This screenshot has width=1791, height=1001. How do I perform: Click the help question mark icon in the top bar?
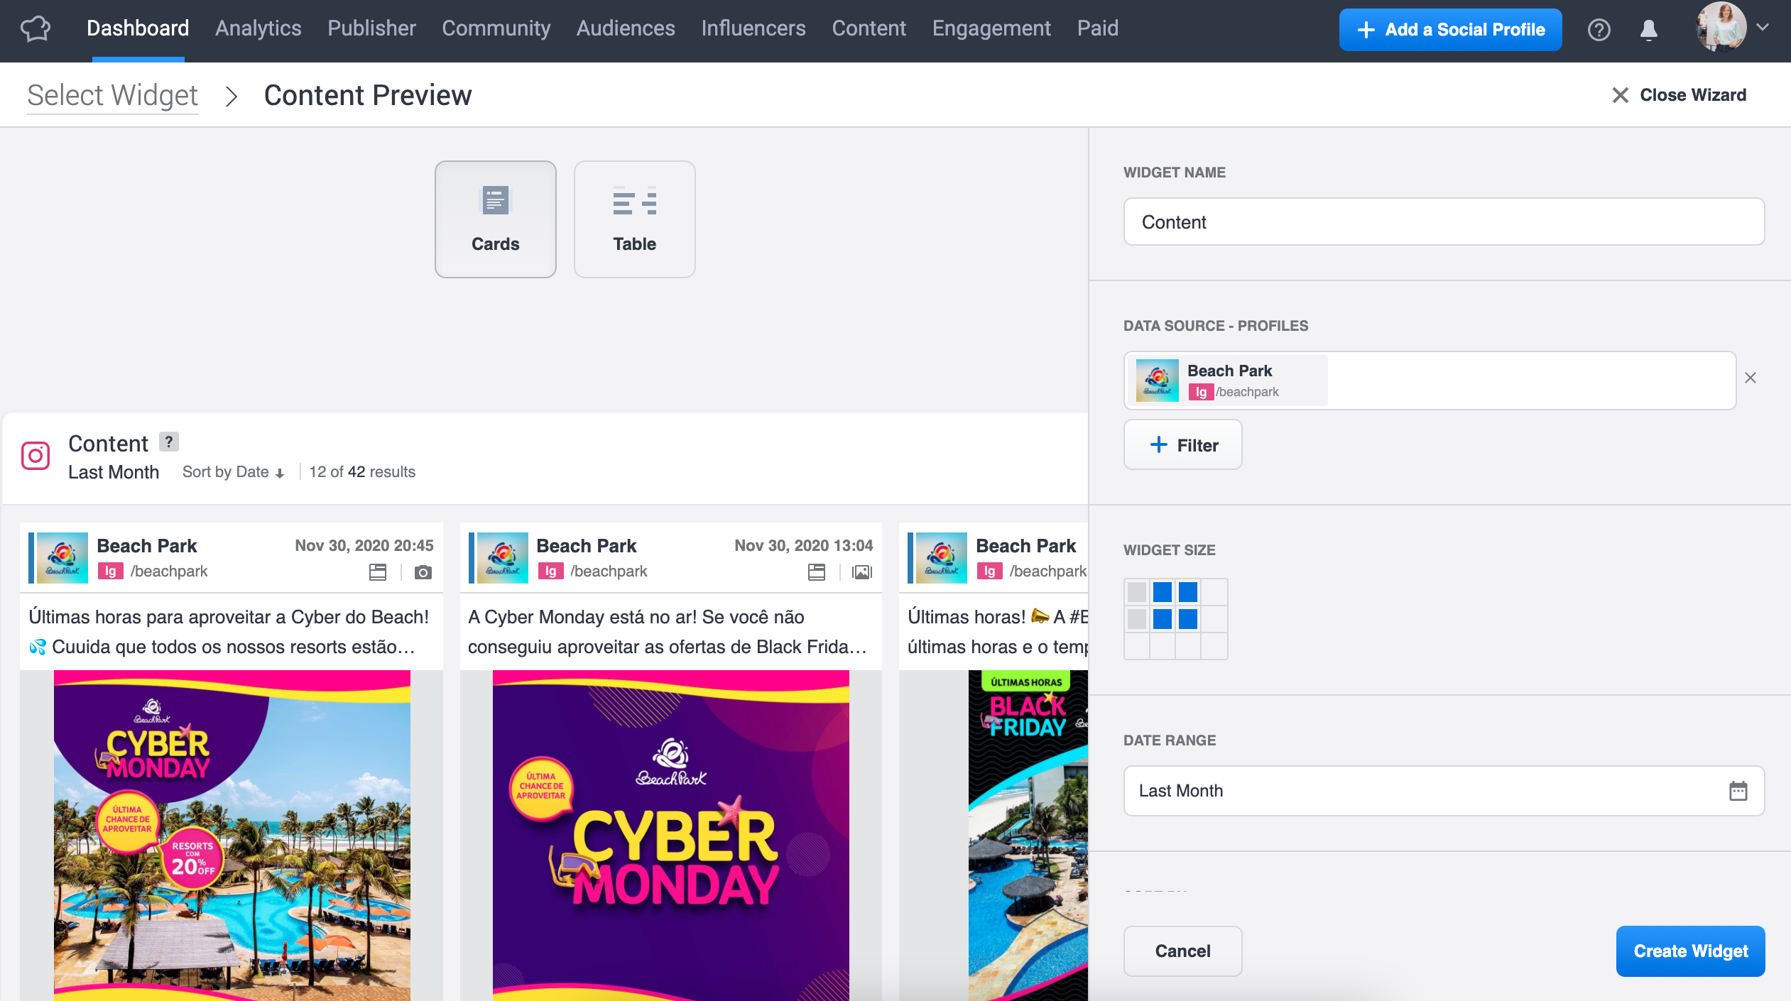click(x=1599, y=30)
